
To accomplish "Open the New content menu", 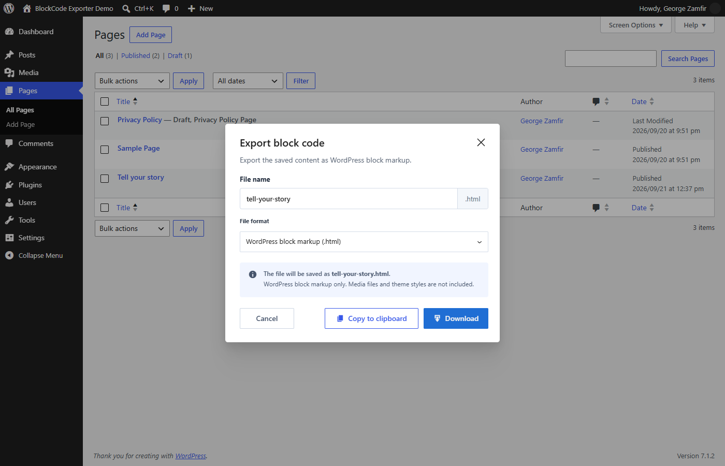I will [200, 8].
